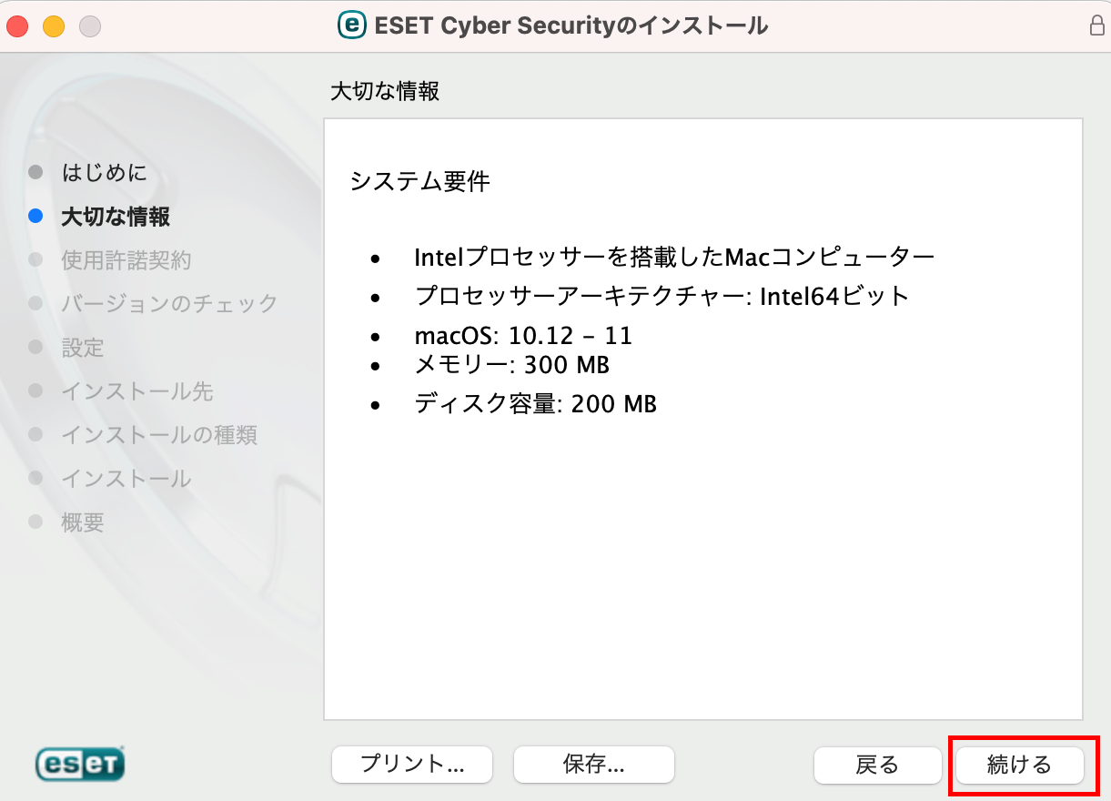Select the 使用許諾契約 step in sidebar
This screenshot has height=801, width=1111.
(126, 260)
